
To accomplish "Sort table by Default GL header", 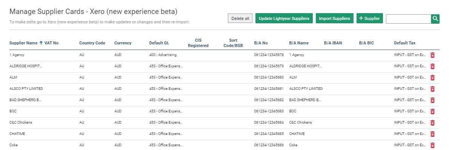I will point(159,43).
